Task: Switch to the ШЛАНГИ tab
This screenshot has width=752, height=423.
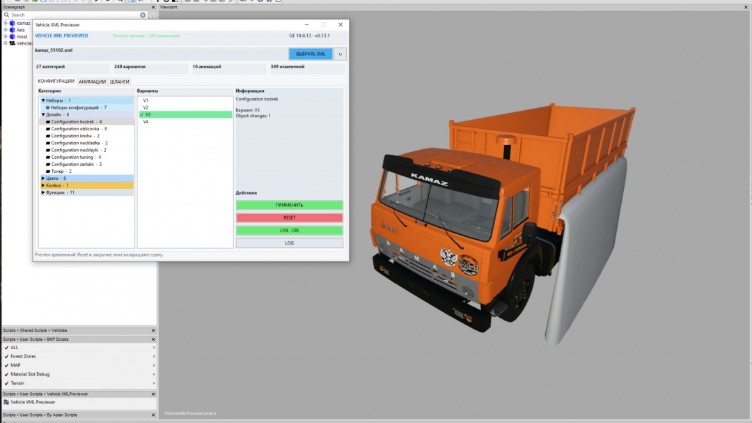Action: click(x=120, y=82)
